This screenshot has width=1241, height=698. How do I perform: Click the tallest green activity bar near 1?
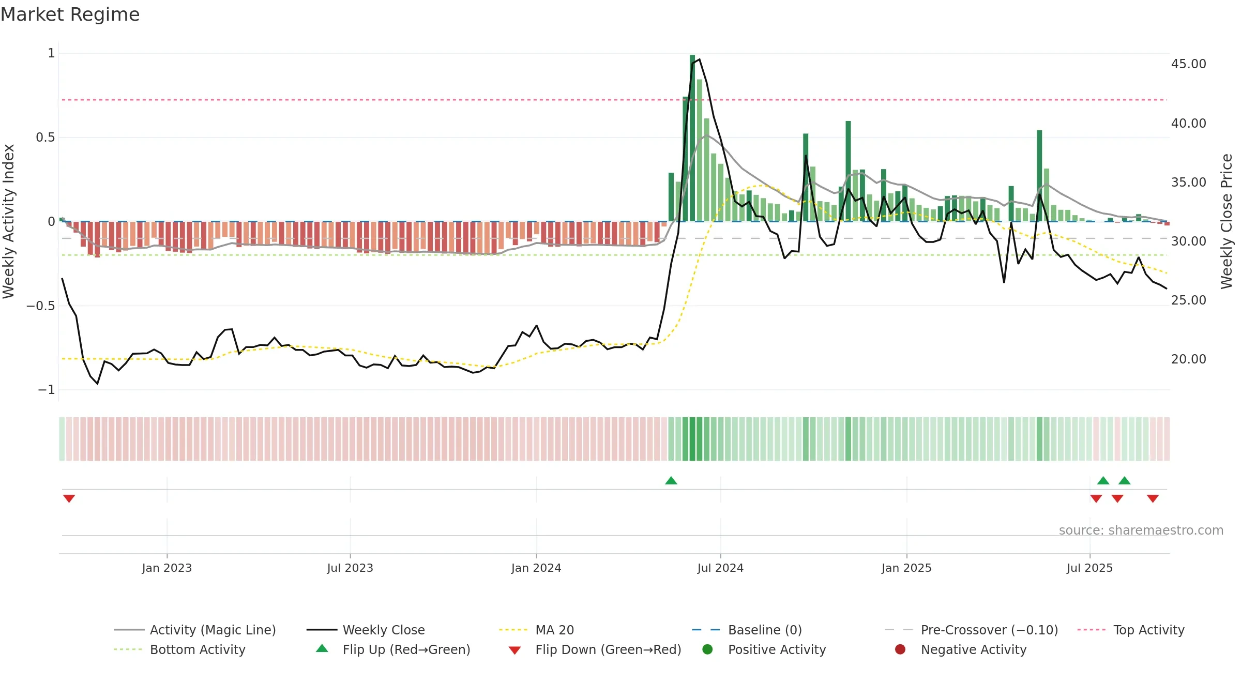692,138
